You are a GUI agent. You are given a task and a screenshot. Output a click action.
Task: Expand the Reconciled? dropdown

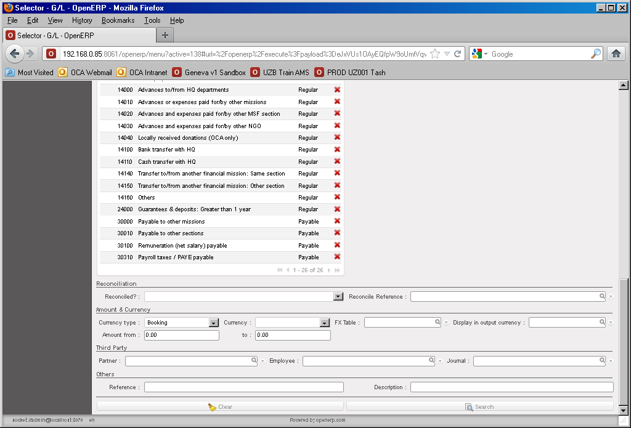[x=338, y=297]
